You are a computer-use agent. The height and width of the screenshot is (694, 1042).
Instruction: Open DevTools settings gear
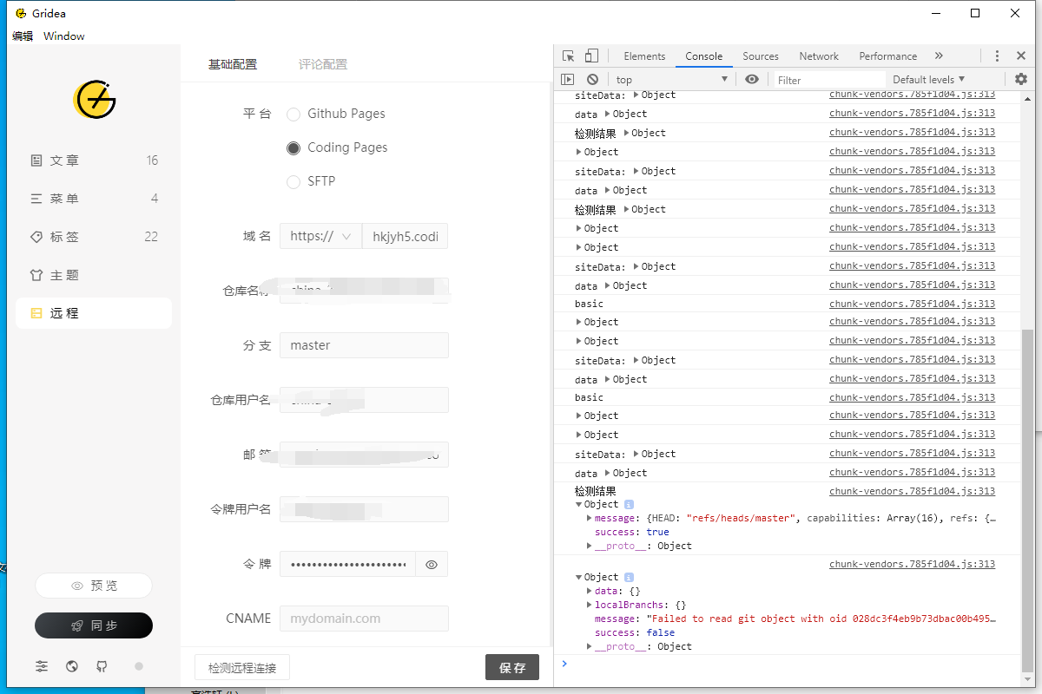[1020, 79]
